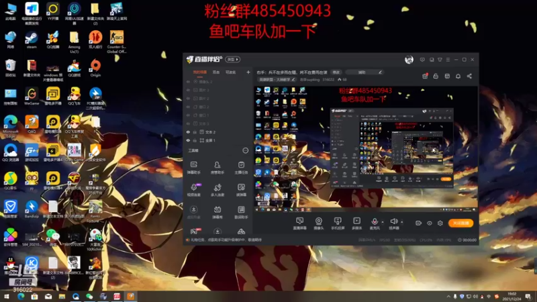
Task: Click the steam desktop icon
Action: [x=32, y=40]
